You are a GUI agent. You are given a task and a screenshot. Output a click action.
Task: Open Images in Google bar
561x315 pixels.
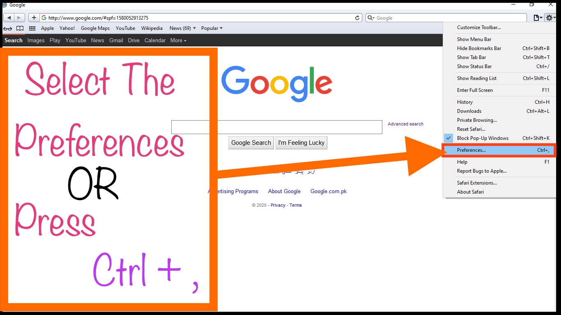coord(36,41)
